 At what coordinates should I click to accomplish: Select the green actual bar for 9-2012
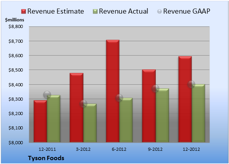[x=162, y=115]
